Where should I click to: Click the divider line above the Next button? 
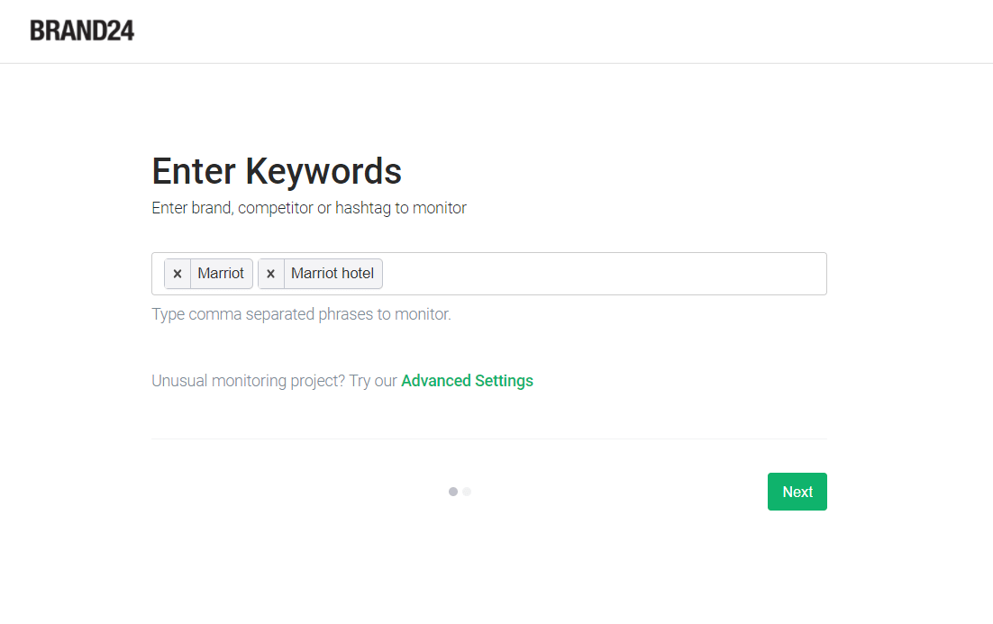point(488,439)
